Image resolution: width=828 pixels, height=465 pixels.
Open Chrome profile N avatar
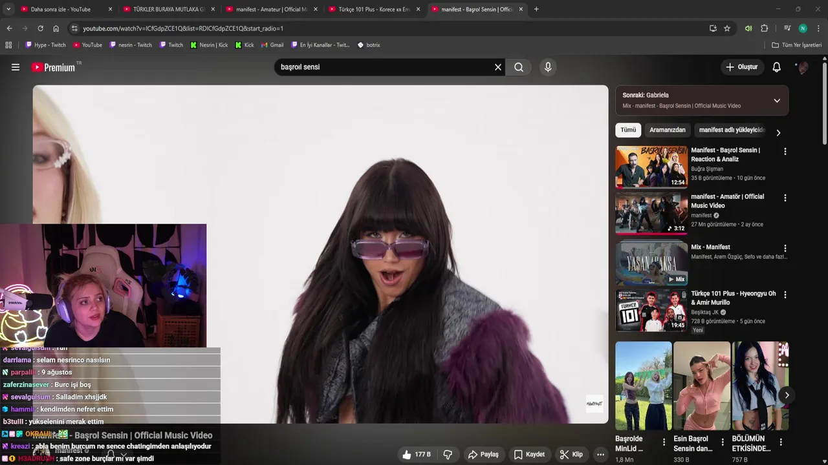point(803,28)
